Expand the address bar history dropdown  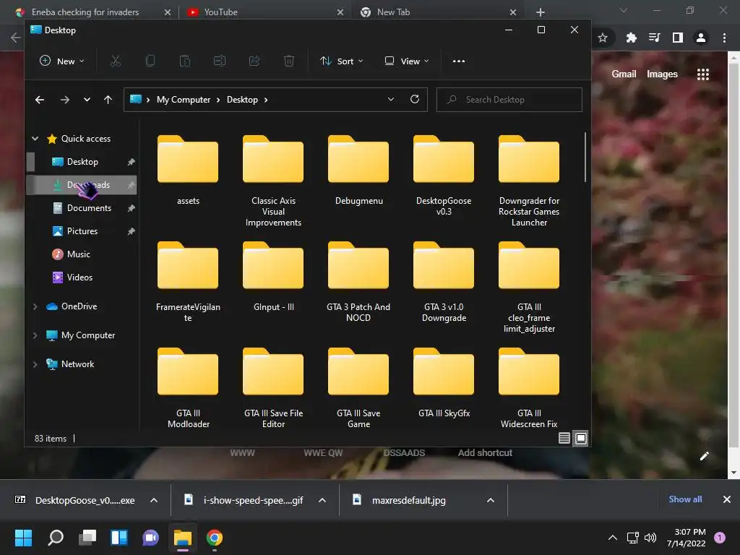coord(391,99)
